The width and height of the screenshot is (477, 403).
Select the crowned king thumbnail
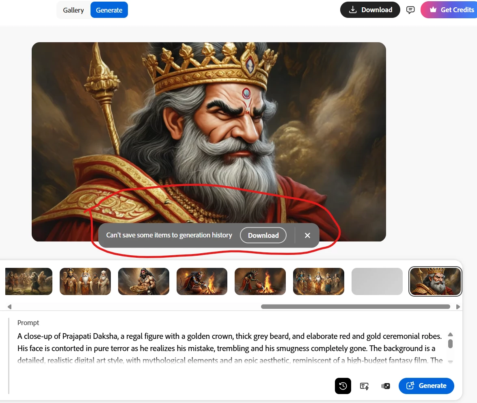[x=435, y=281]
